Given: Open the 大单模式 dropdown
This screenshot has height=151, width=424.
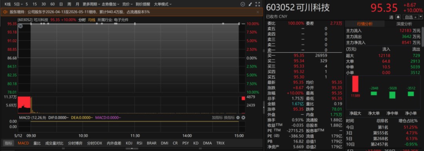Looking at the screenshot, I should 163,4.
